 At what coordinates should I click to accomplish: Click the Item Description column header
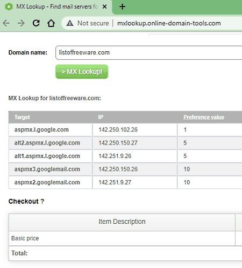(122, 222)
